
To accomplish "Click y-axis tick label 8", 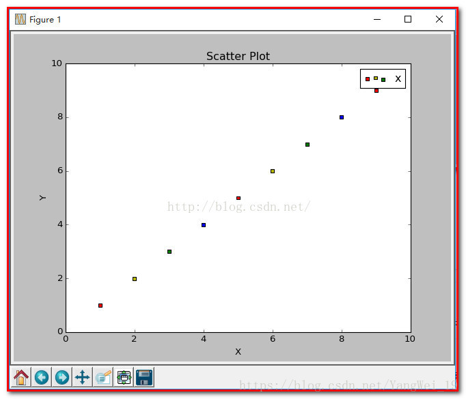I will [60, 117].
